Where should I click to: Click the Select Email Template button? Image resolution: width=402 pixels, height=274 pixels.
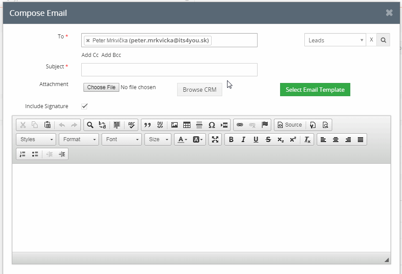pyautogui.click(x=315, y=90)
